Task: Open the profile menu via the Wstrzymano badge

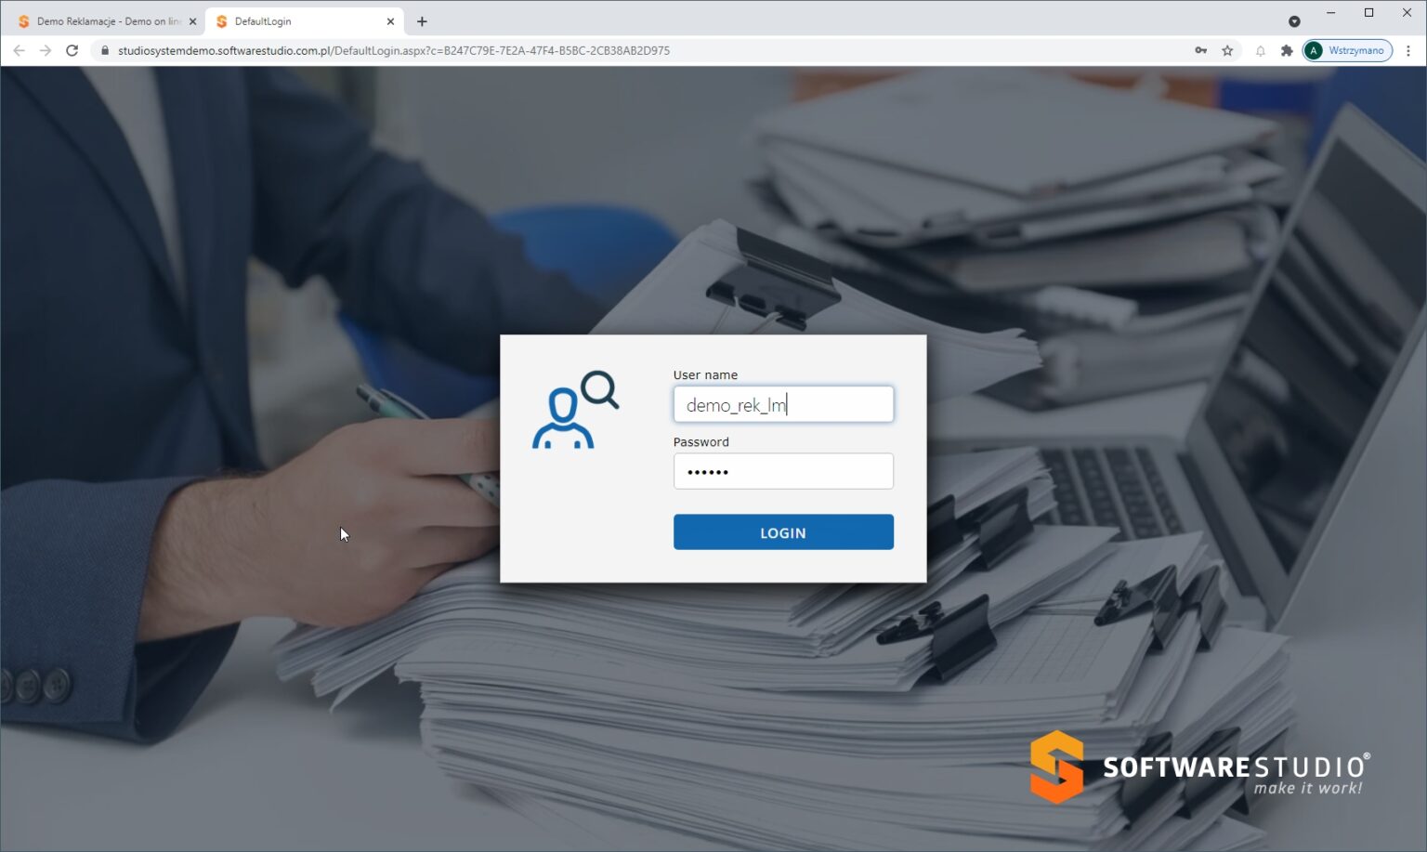Action: 1356,50
